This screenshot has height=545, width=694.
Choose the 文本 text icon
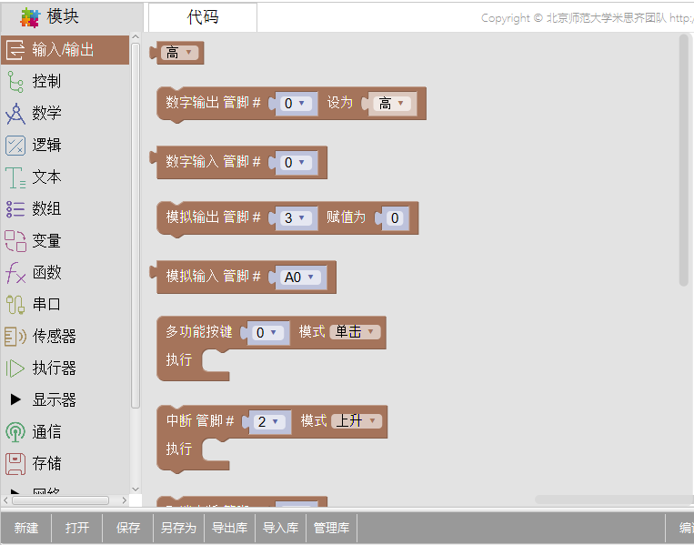[15, 177]
